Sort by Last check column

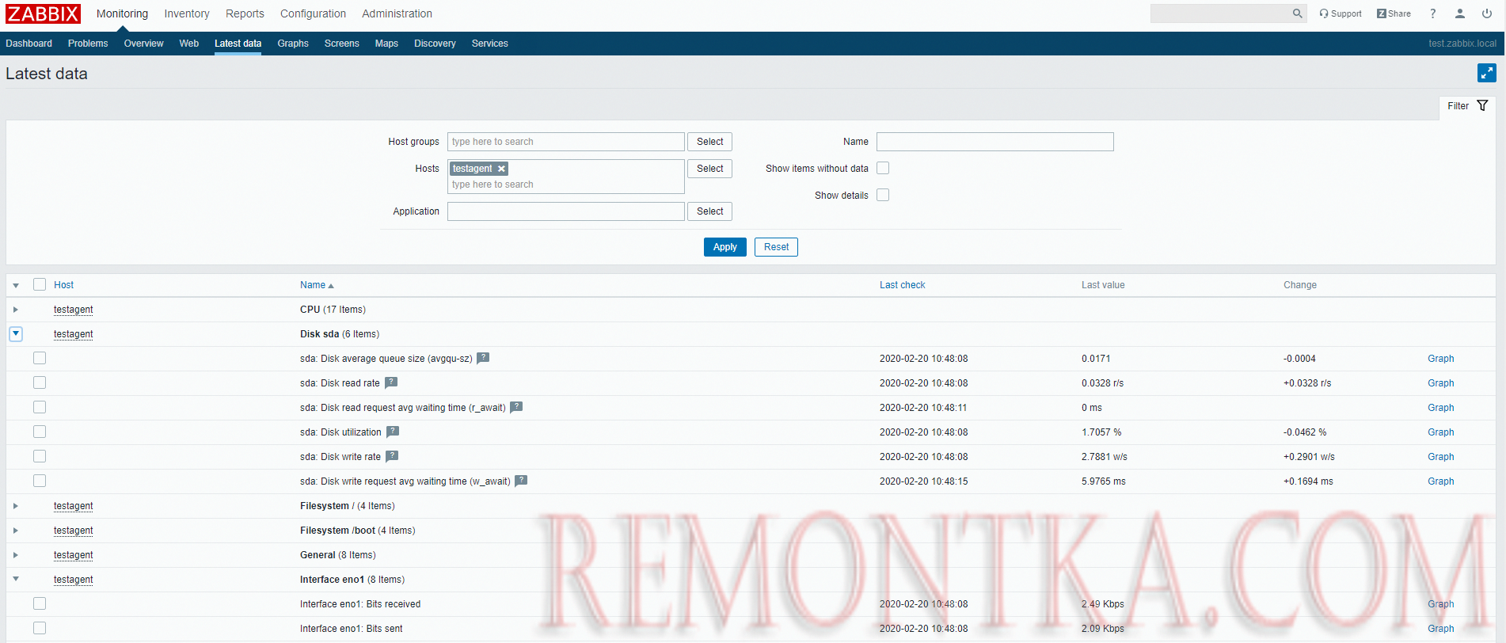tap(902, 285)
